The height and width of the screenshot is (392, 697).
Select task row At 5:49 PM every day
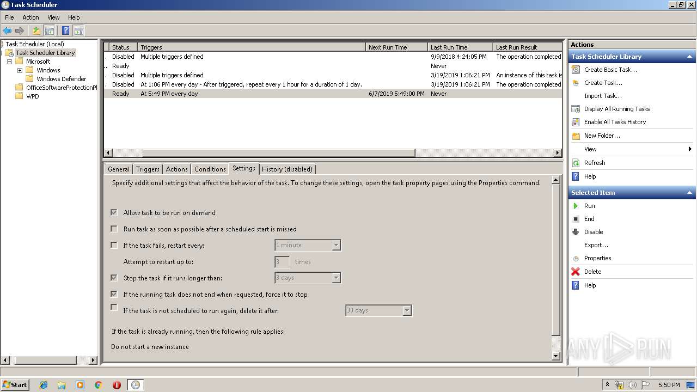(332, 94)
